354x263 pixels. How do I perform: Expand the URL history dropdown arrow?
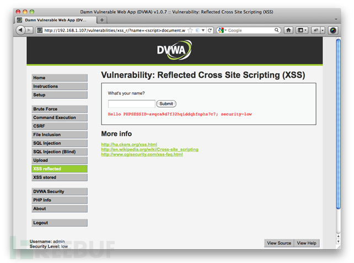click(x=203, y=30)
